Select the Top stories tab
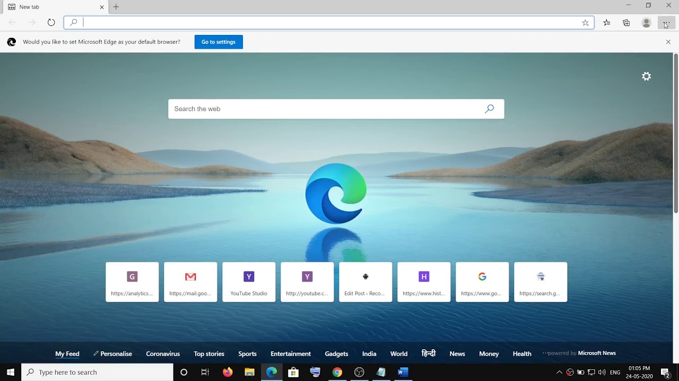The height and width of the screenshot is (381, 679). [x=209, y=353]
